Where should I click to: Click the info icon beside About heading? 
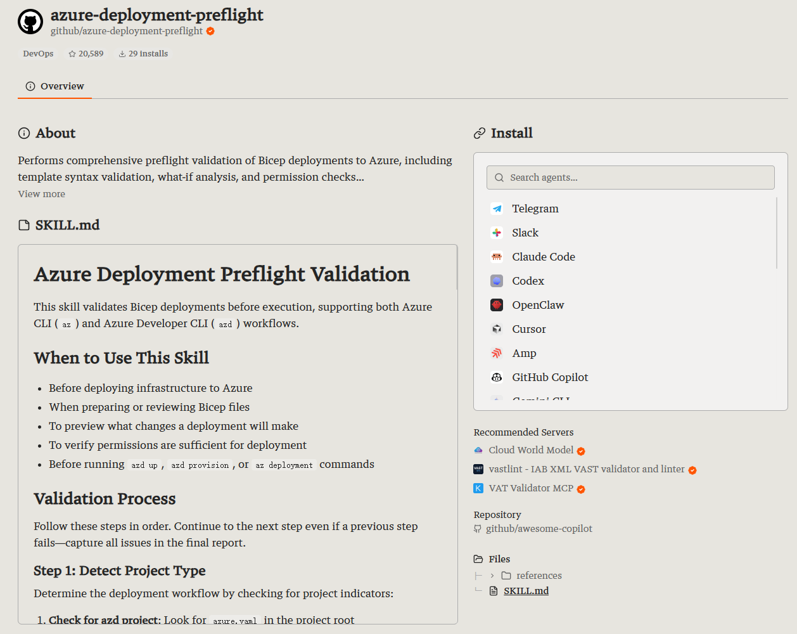pyautogui.click(x=24, y=133)
